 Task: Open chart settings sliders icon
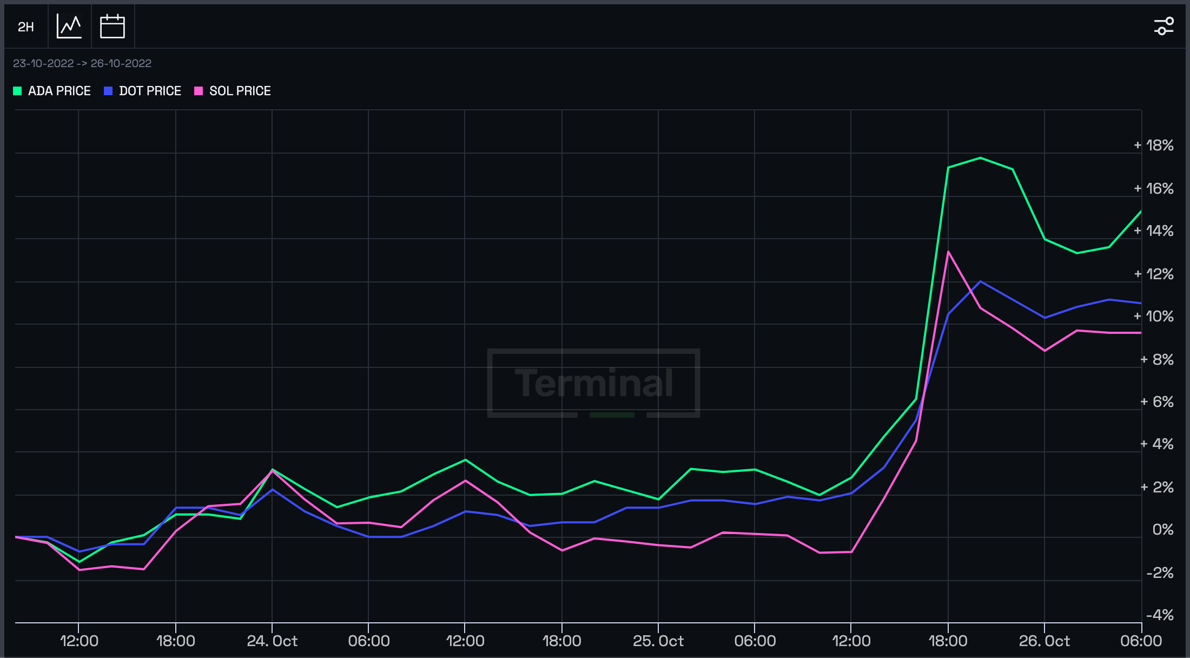click(1164, 26)
